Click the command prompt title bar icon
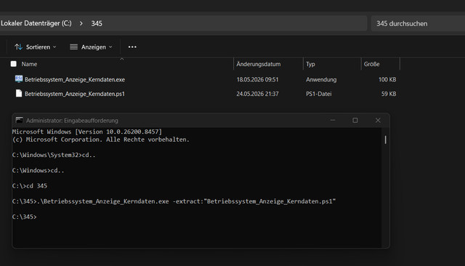The height and width of the screenshot is (266, 465). coord(19,120)
